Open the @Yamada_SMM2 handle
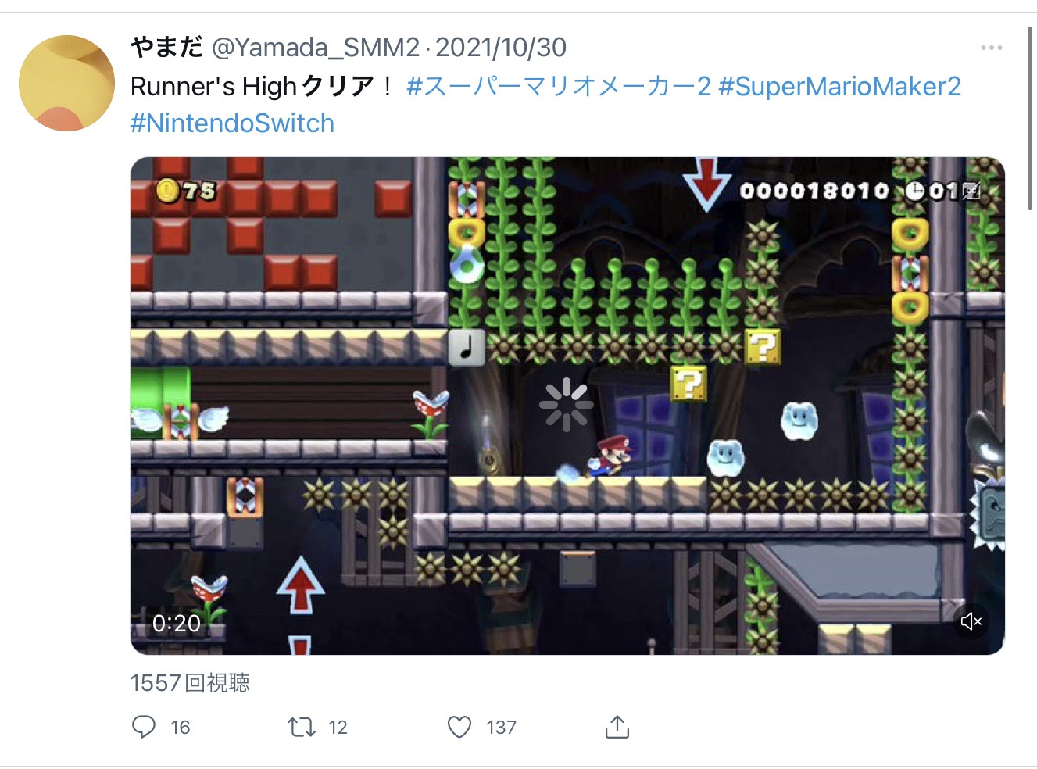The height and width of the screenshot is (769, 1037). click(316, 48)
